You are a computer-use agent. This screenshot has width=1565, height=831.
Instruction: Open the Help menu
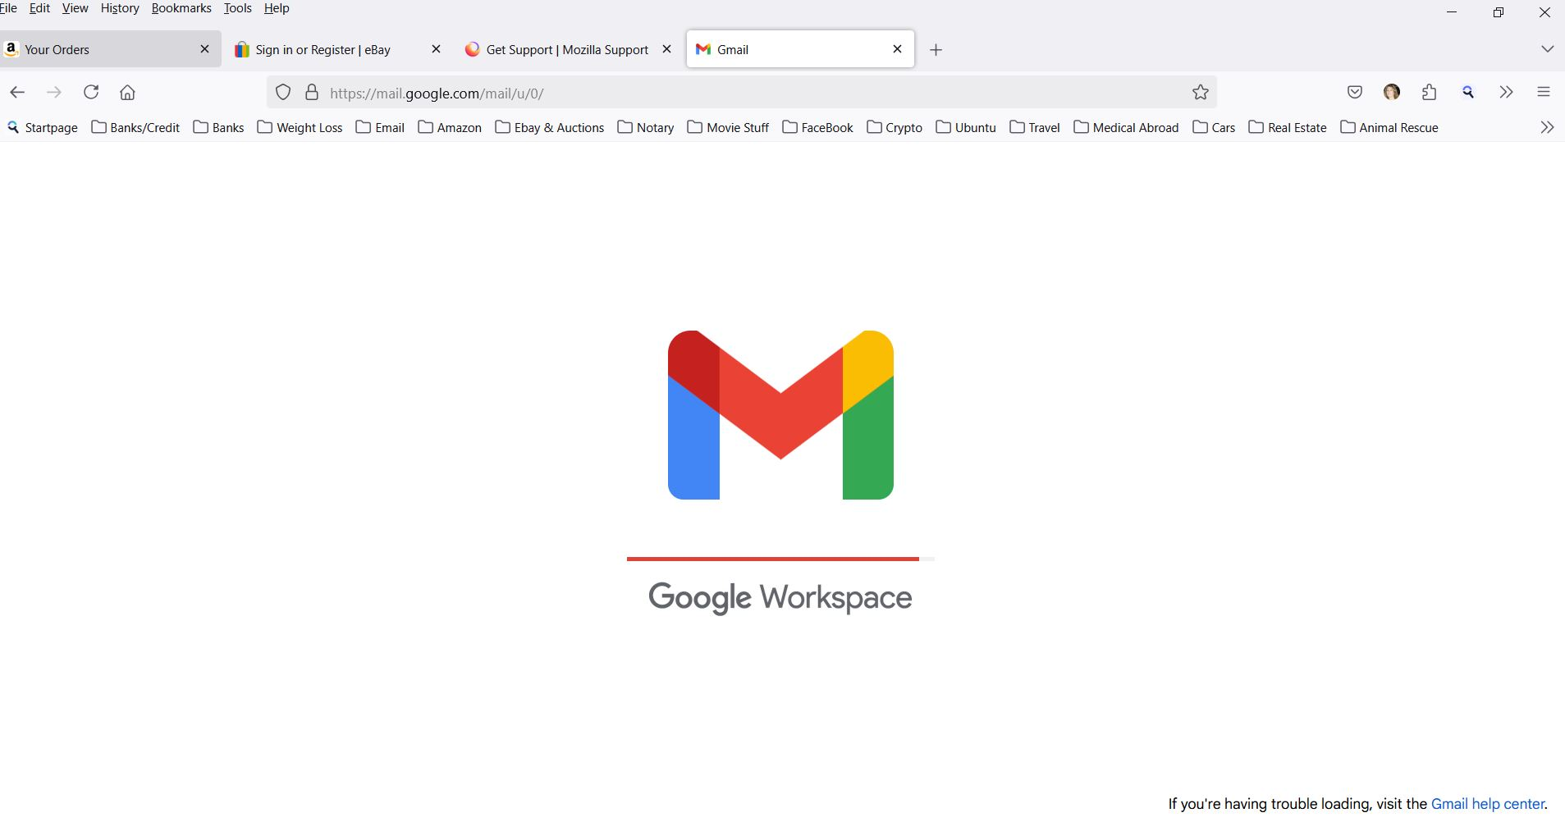coord(277,8)
